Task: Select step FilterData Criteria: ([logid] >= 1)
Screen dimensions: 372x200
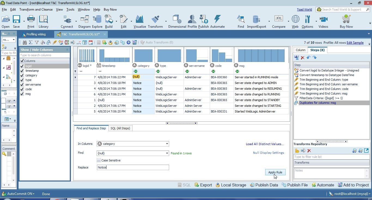Action: (321, 98)
